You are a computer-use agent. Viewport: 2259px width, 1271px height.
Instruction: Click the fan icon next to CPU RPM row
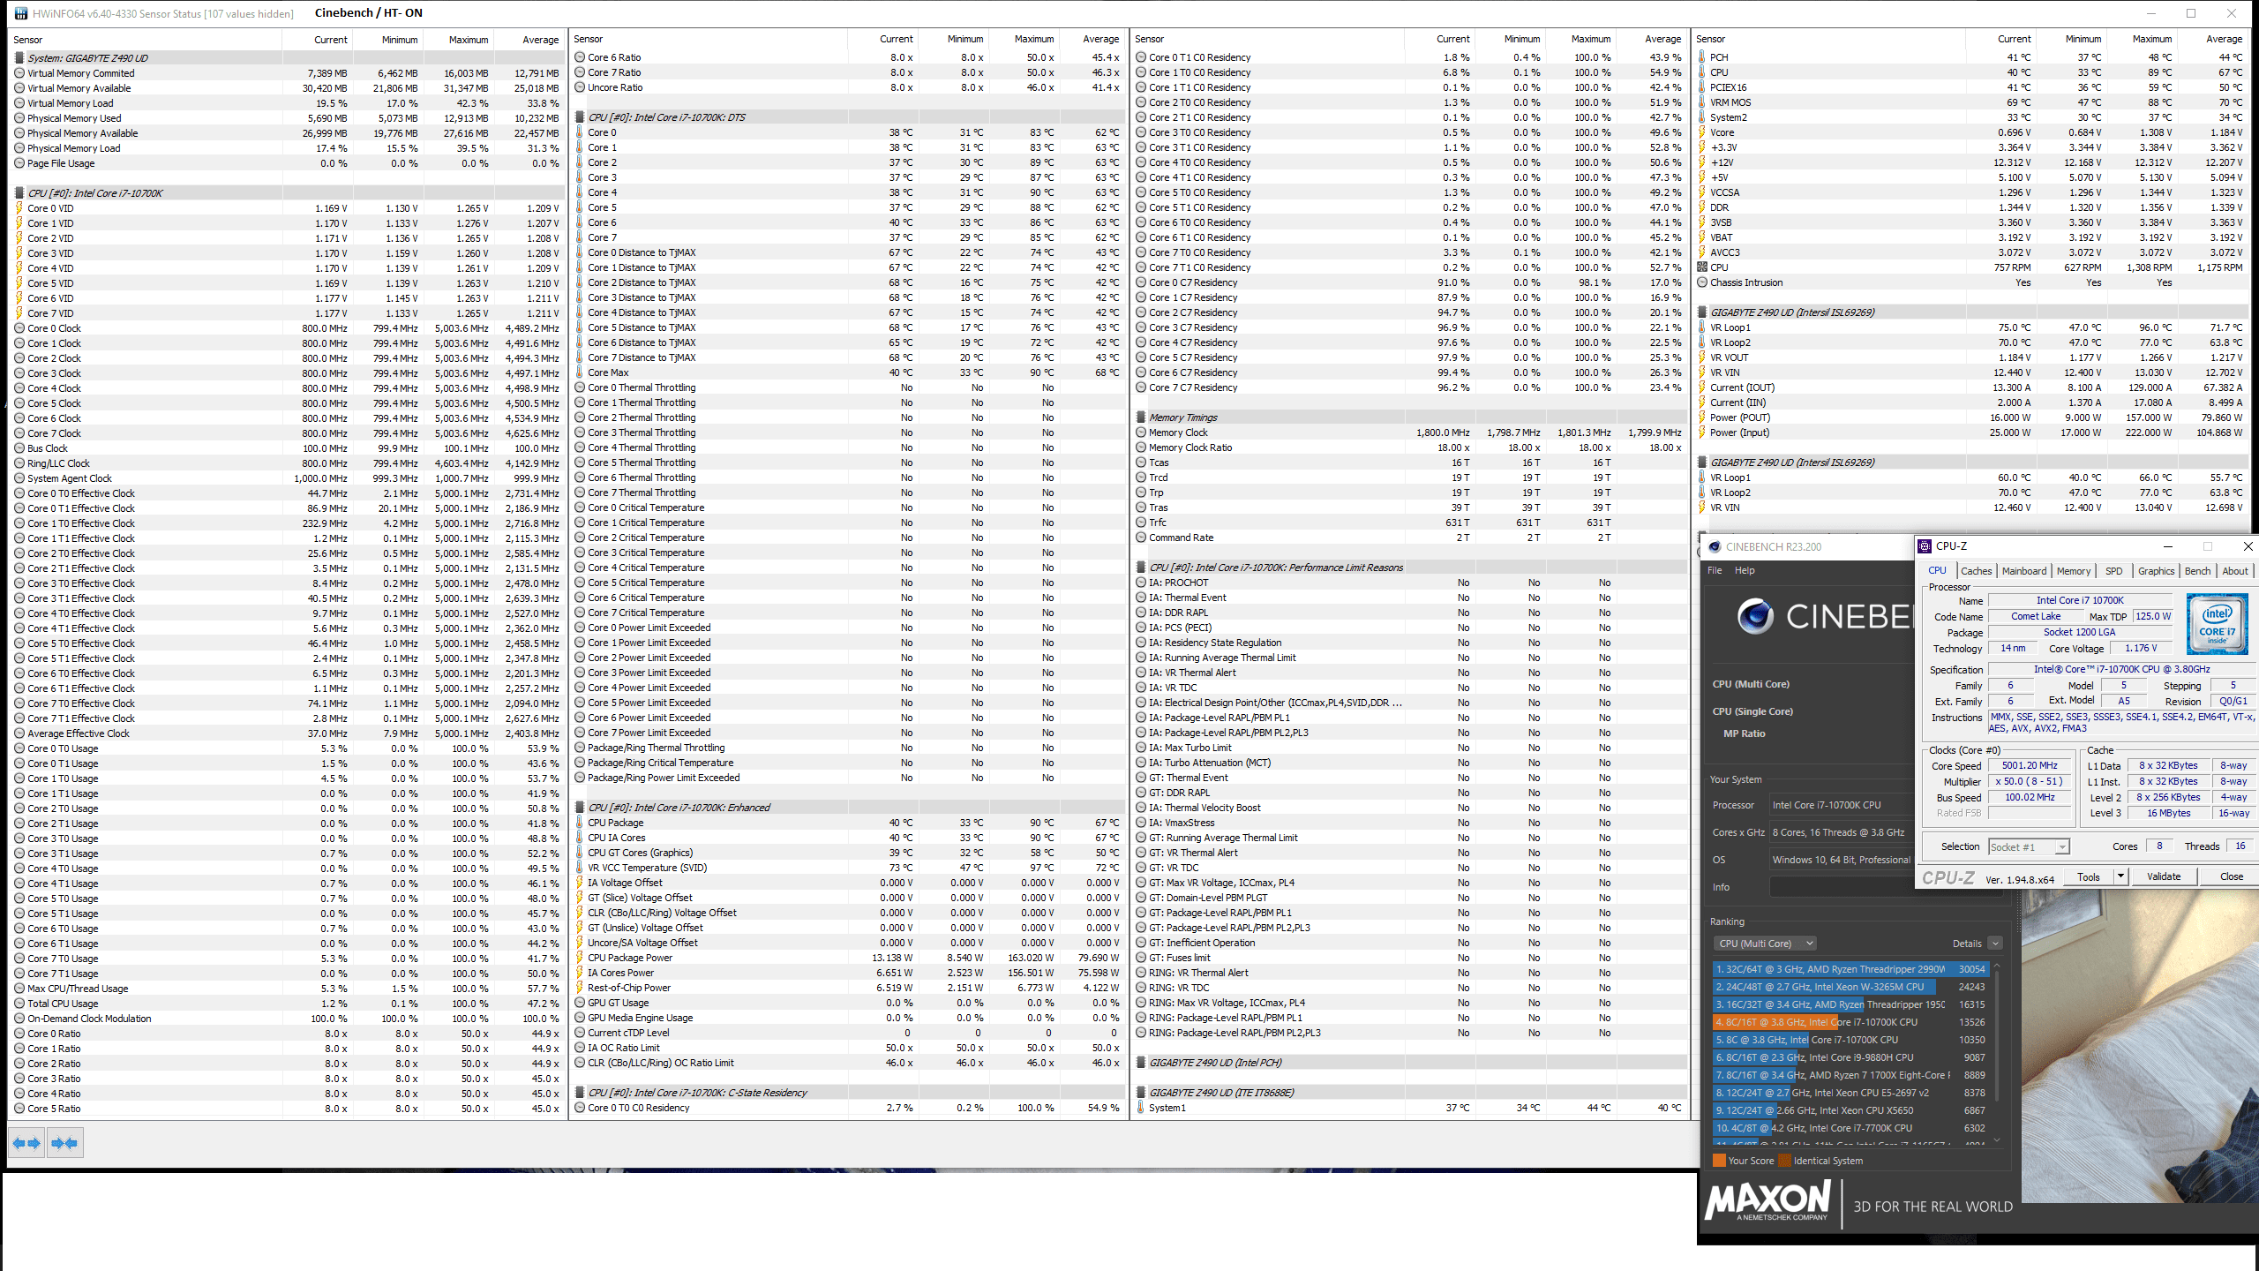pos(1702,267)
